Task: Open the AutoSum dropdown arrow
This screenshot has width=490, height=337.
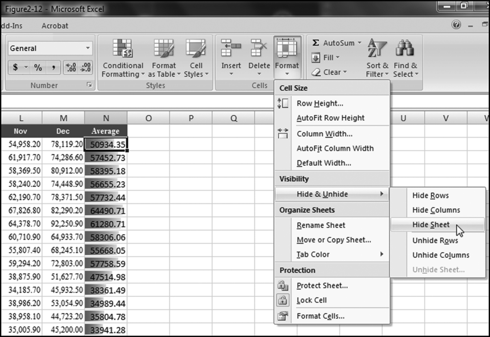Action: click(359, 43)
